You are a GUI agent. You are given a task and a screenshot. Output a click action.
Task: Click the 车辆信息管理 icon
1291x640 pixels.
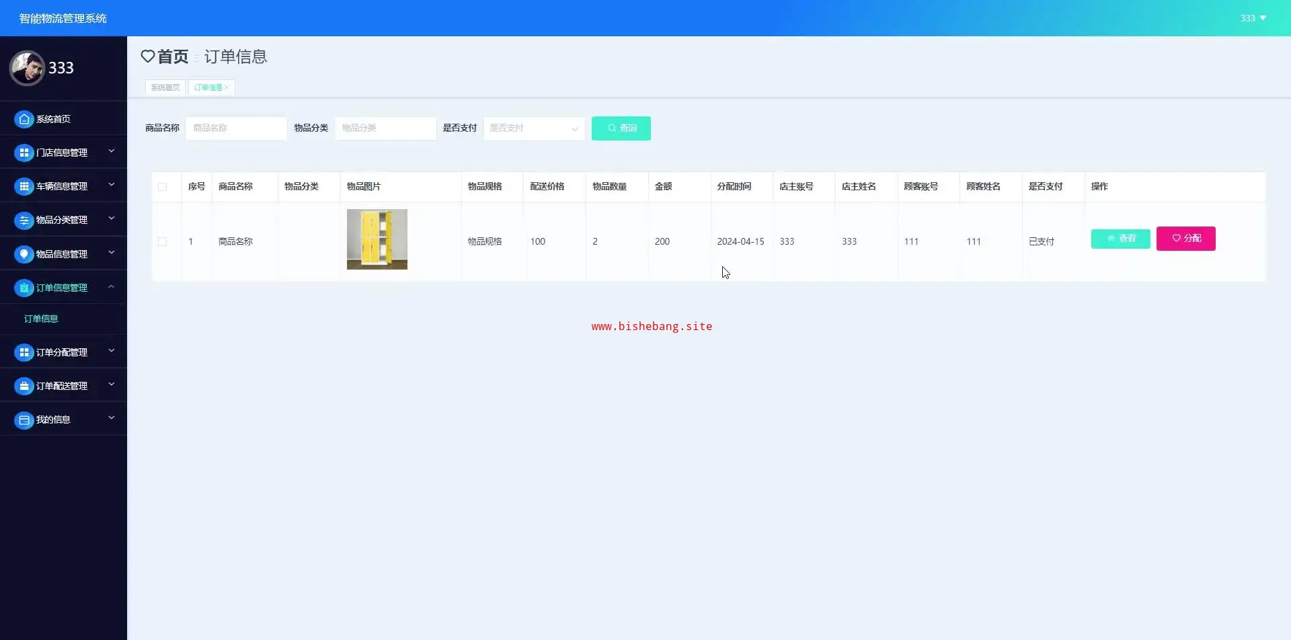(x=24, y=186)
